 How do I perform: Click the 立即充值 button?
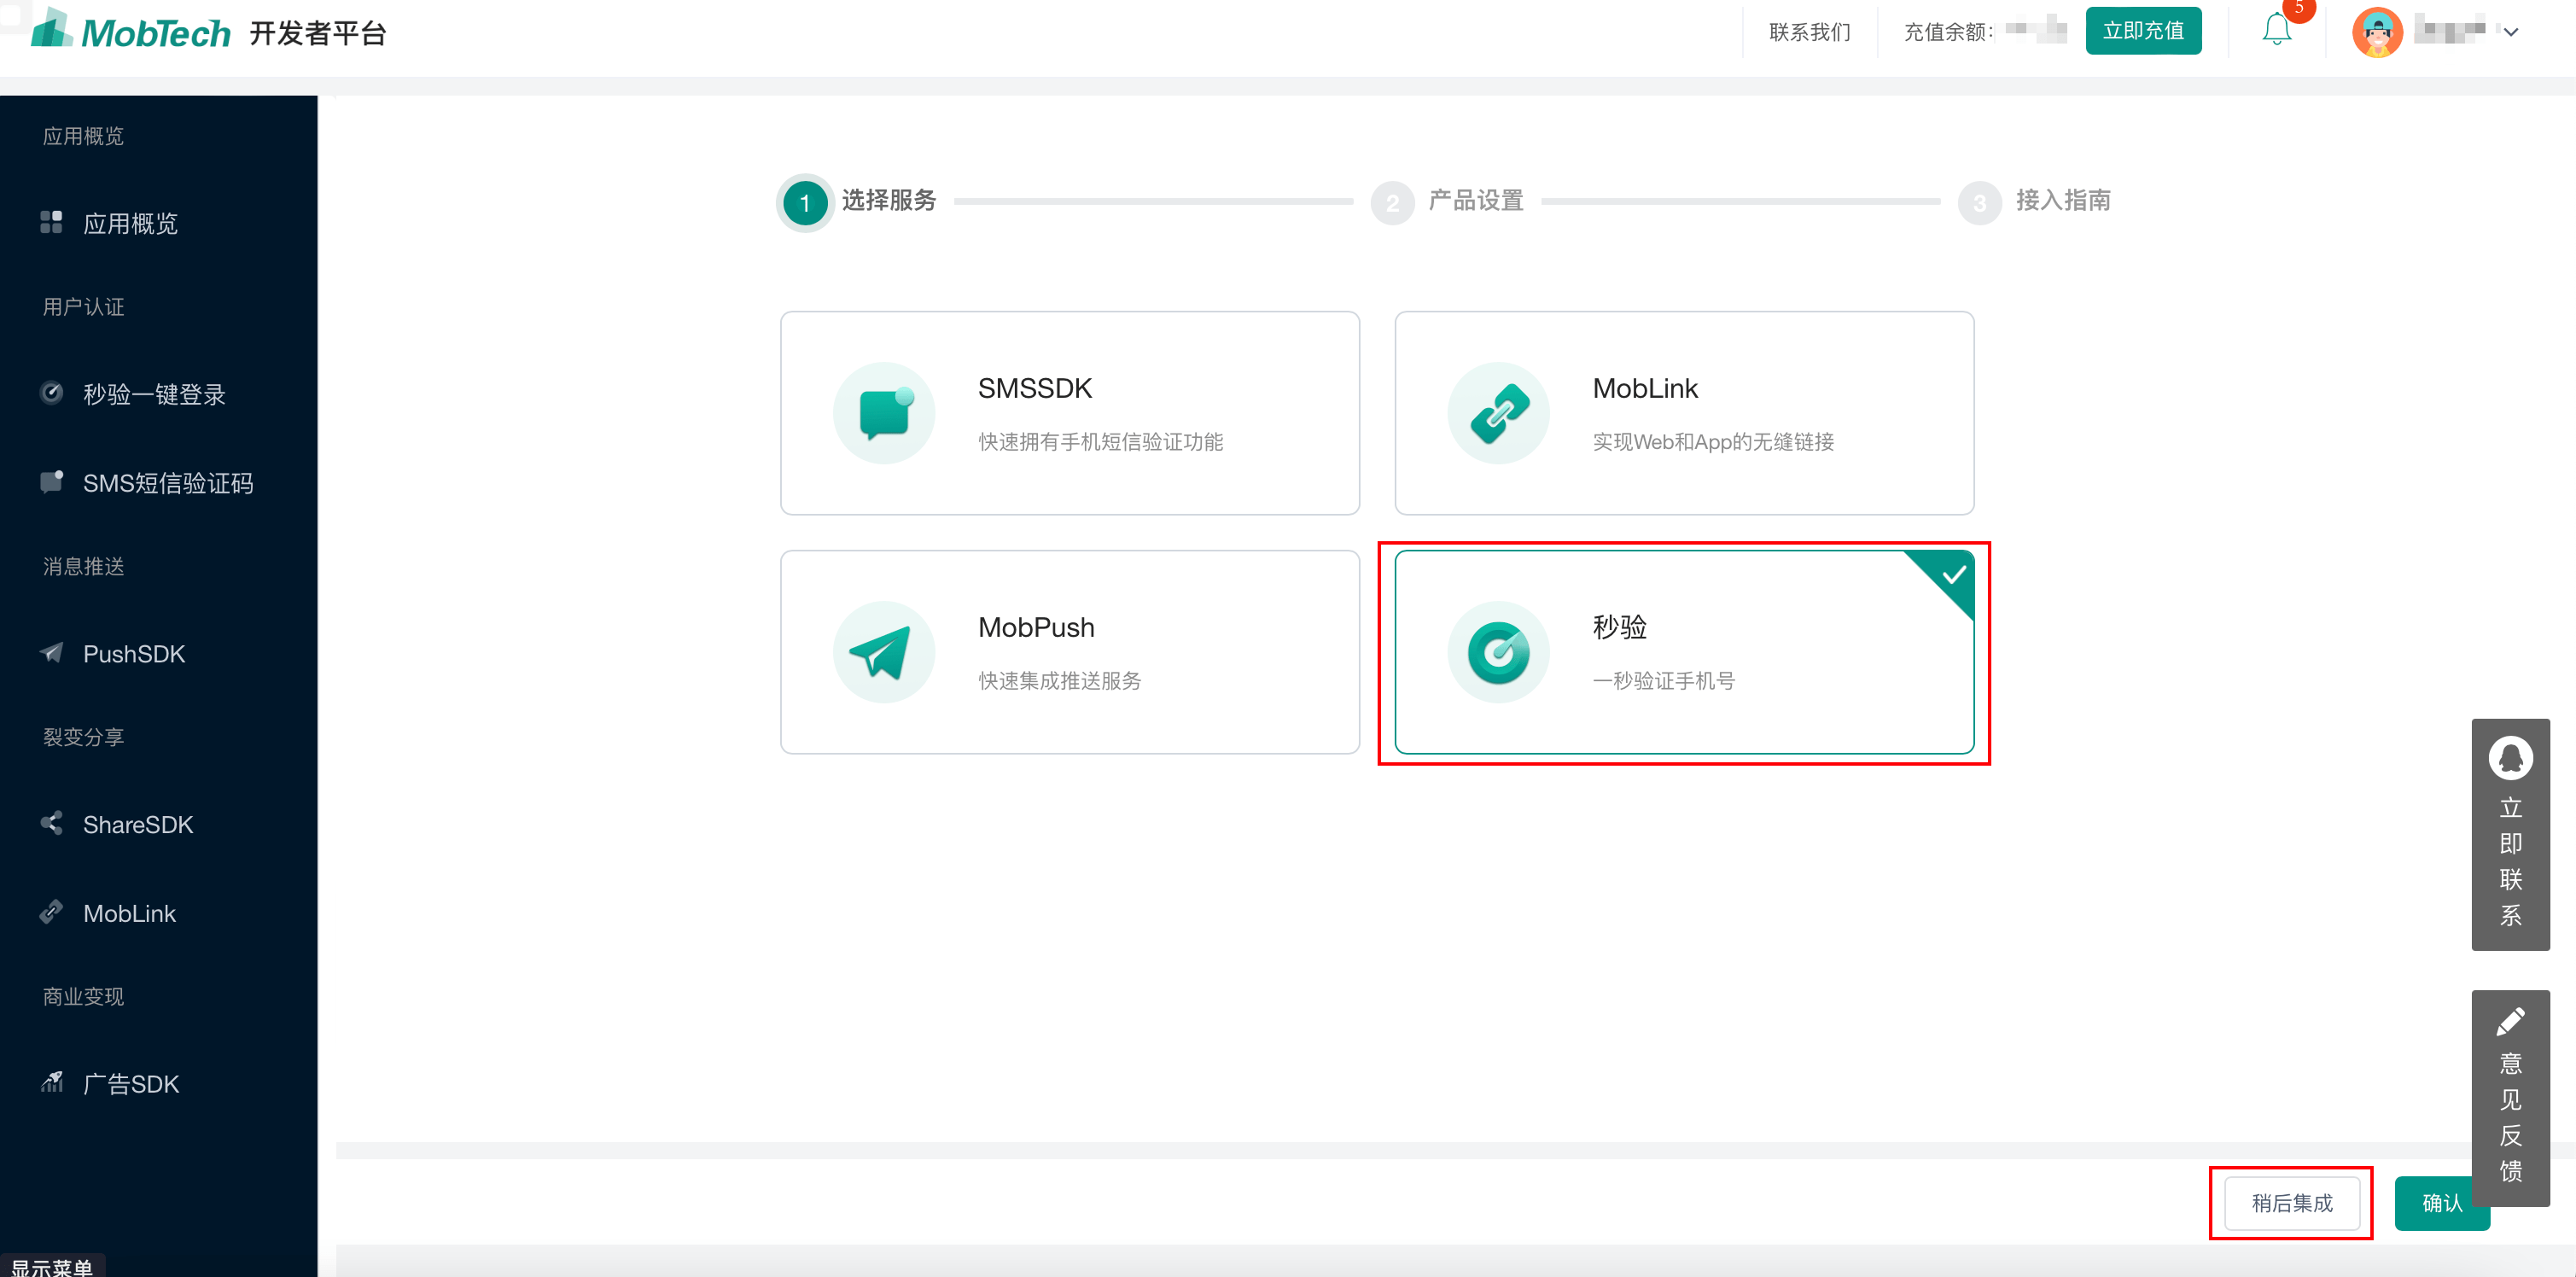2142,31
